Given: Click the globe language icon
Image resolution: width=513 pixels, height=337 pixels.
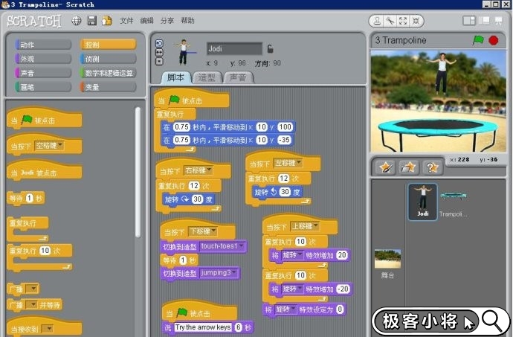Looking at the screenshot, I should click(x=76, y=21).
